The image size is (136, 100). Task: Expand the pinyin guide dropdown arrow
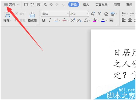pos(117,14)
